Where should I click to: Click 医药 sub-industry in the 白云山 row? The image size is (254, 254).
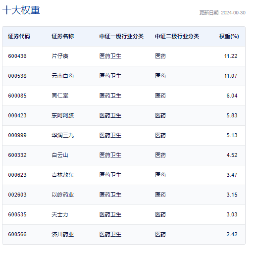160,155
